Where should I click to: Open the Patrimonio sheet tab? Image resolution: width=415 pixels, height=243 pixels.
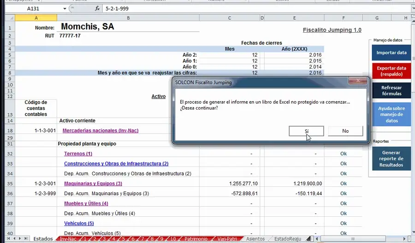pyautogui.click(x=196, y=239)
